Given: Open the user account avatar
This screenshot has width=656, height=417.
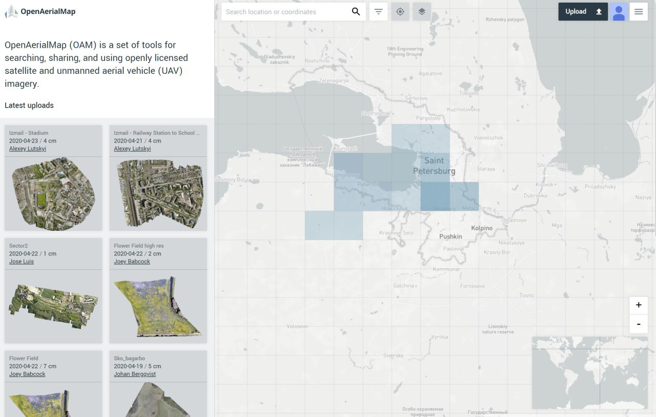Looking at the screenshot, I should point(619,11).
